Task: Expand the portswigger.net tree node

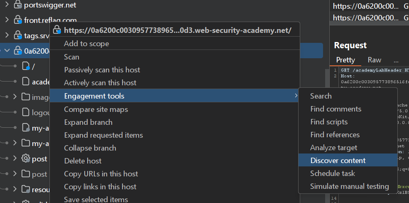Action: (x=7, y=5)
